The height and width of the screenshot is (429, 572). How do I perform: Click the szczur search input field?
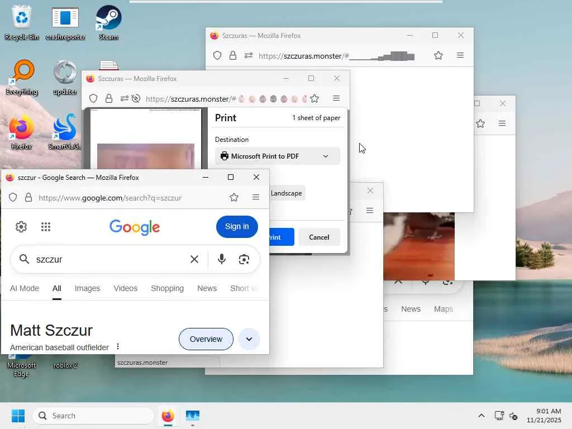(109, 259)
